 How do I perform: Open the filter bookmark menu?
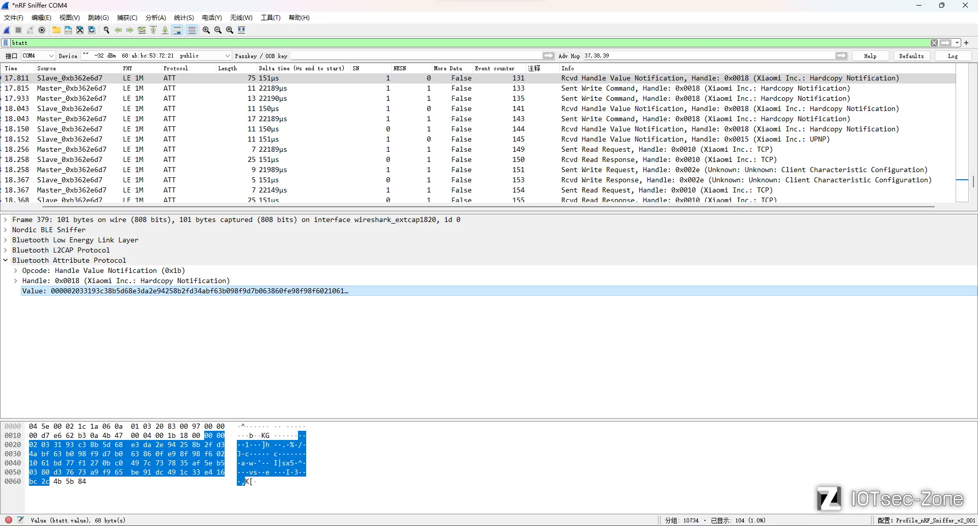point(6,43)
